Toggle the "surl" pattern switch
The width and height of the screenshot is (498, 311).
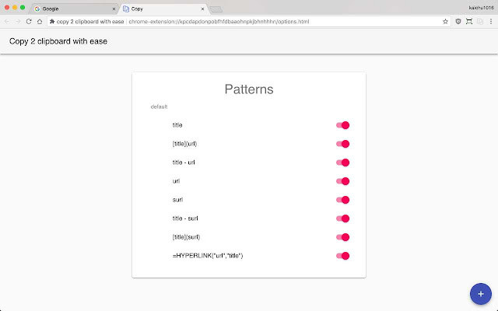pos(342,200)
